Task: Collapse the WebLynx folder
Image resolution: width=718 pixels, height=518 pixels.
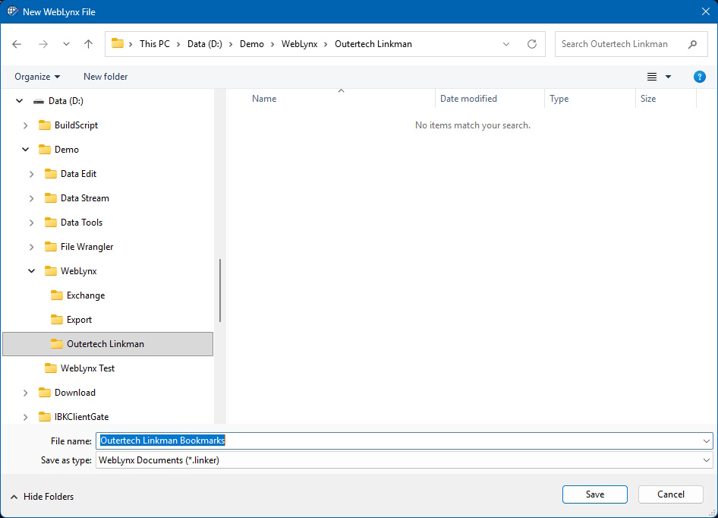Action: [31, 271]
